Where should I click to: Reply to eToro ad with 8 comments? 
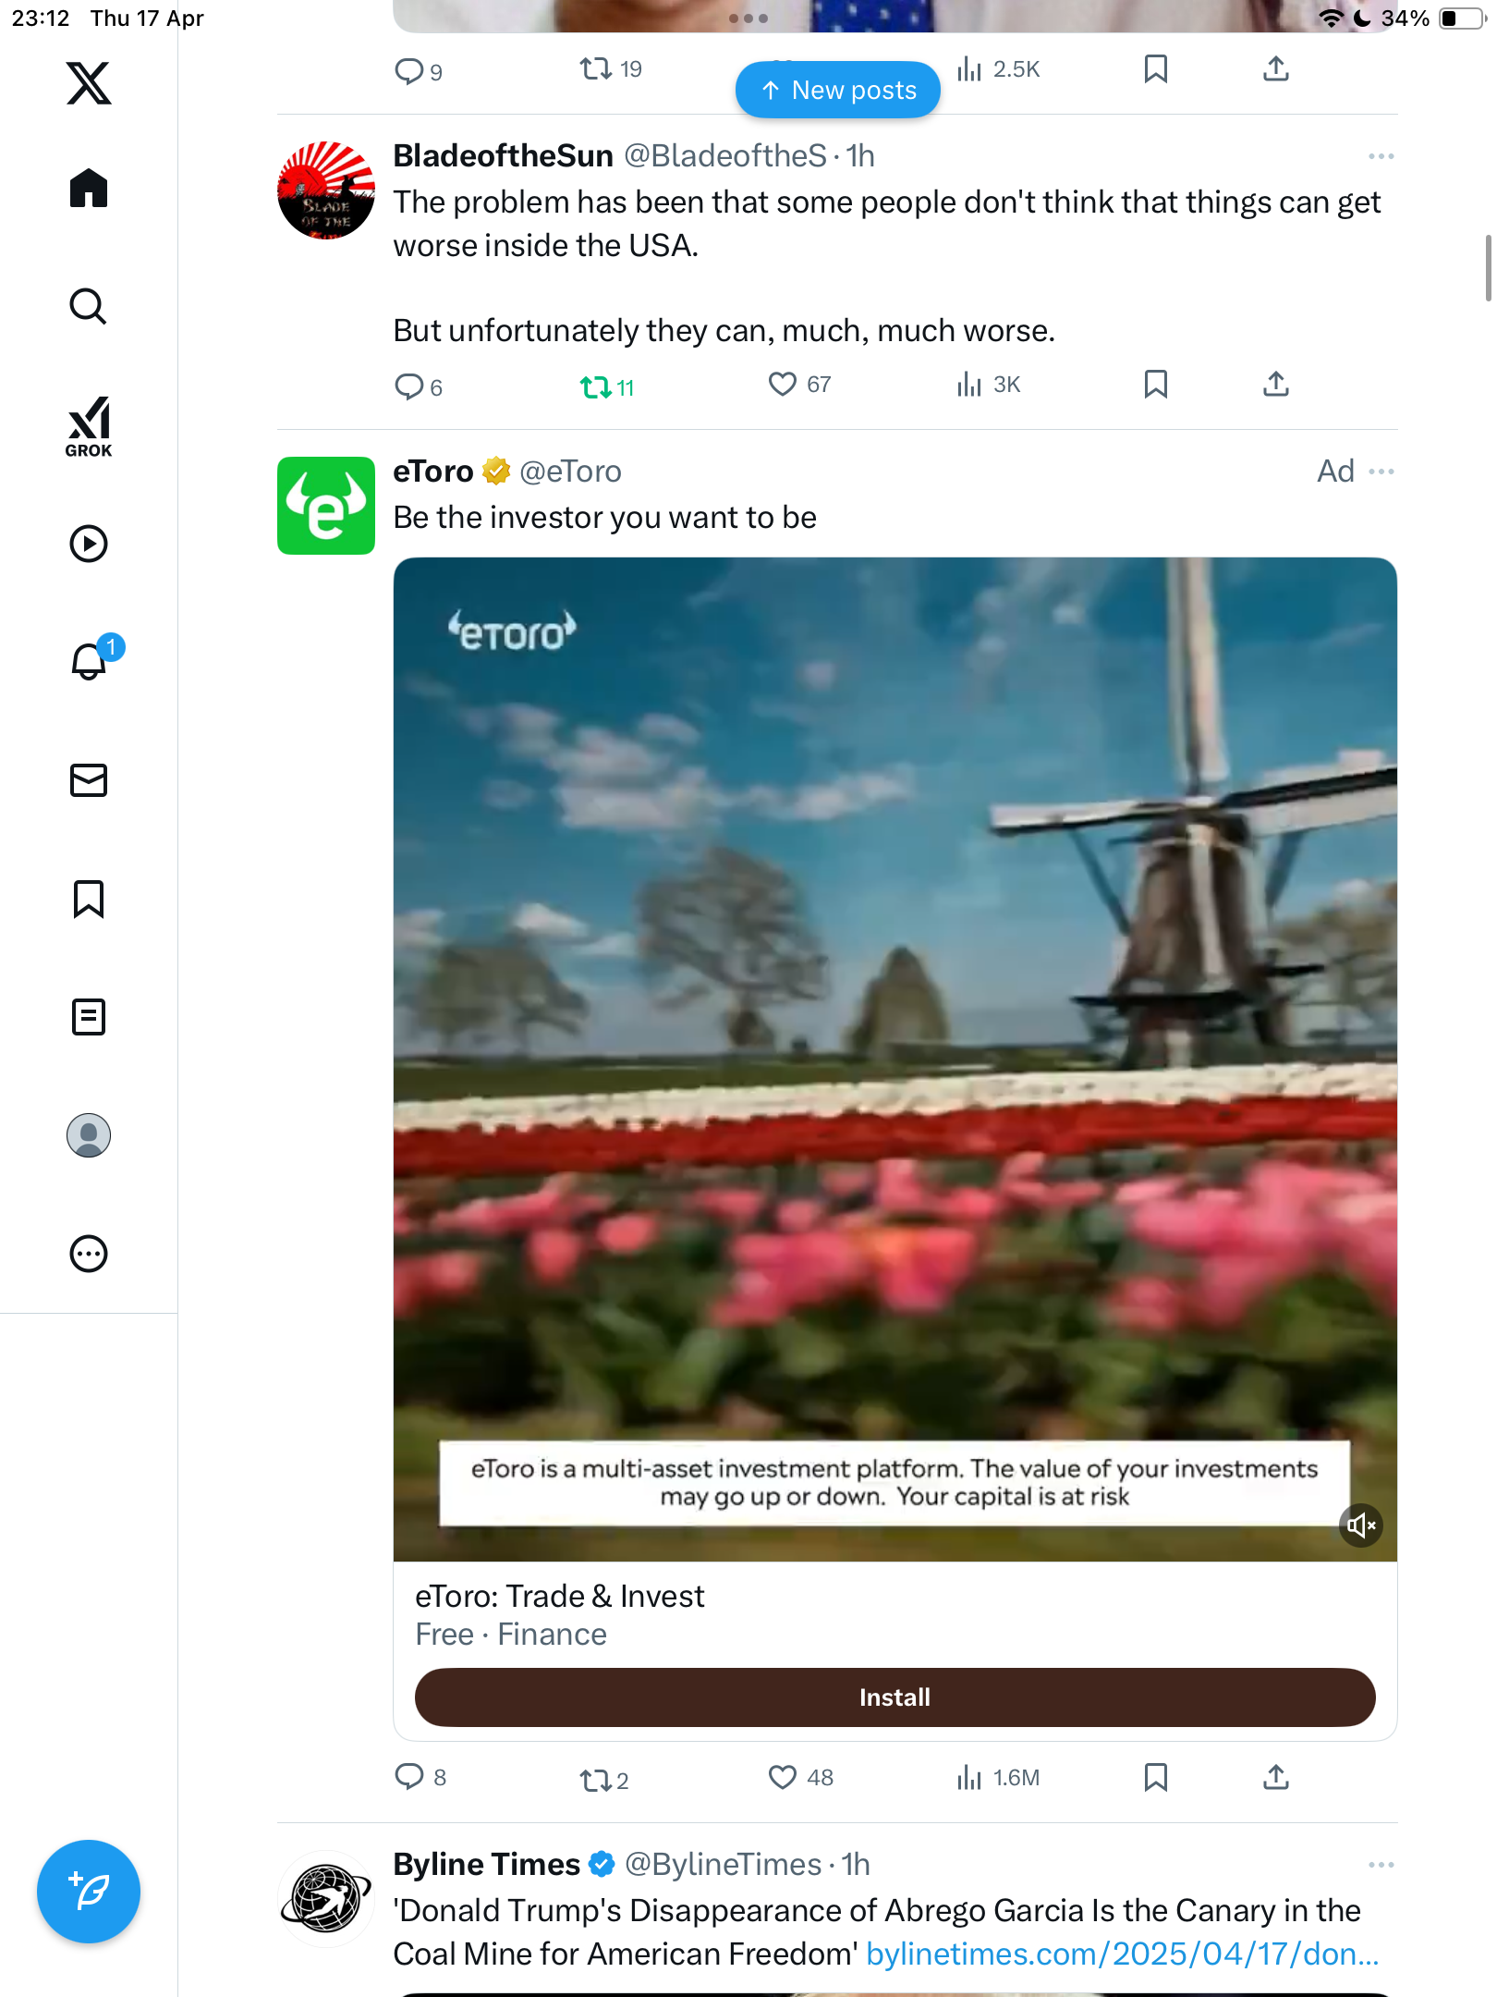pyautogui.click(x=420, y=1778)
